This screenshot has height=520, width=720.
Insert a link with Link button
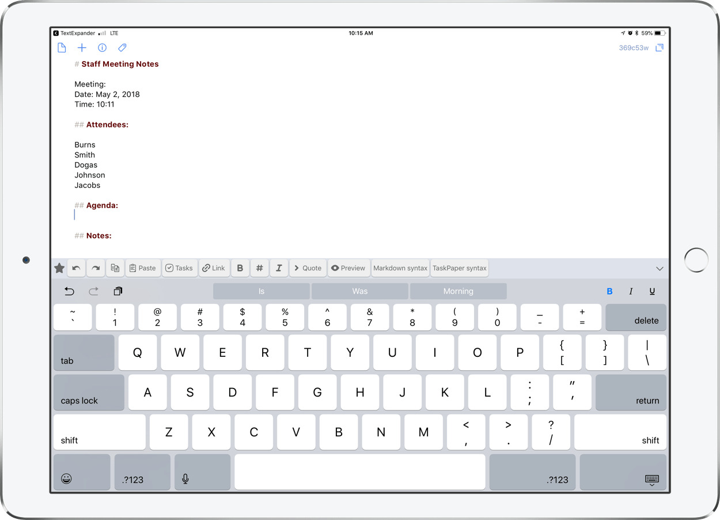pos(214,268)
